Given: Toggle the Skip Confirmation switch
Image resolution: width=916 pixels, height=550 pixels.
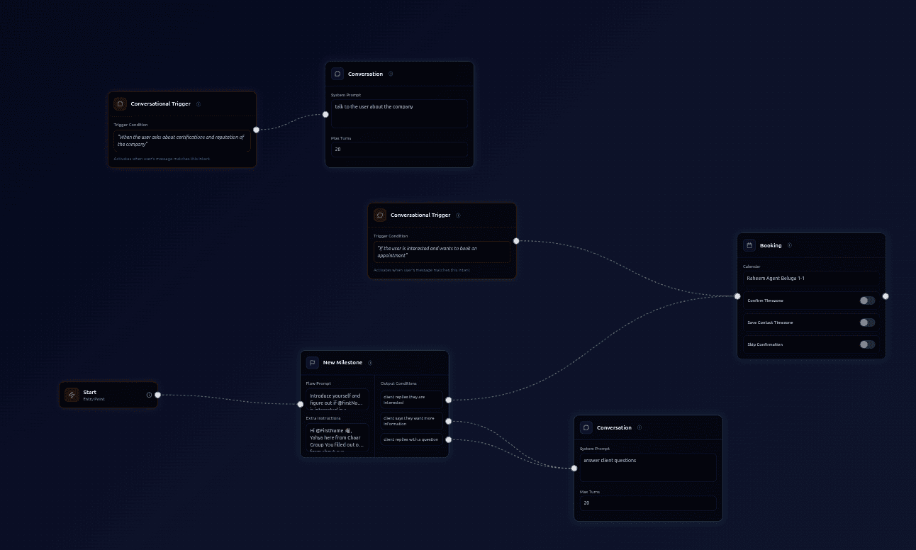Looking at the screenshot, I should click(867, 344).
